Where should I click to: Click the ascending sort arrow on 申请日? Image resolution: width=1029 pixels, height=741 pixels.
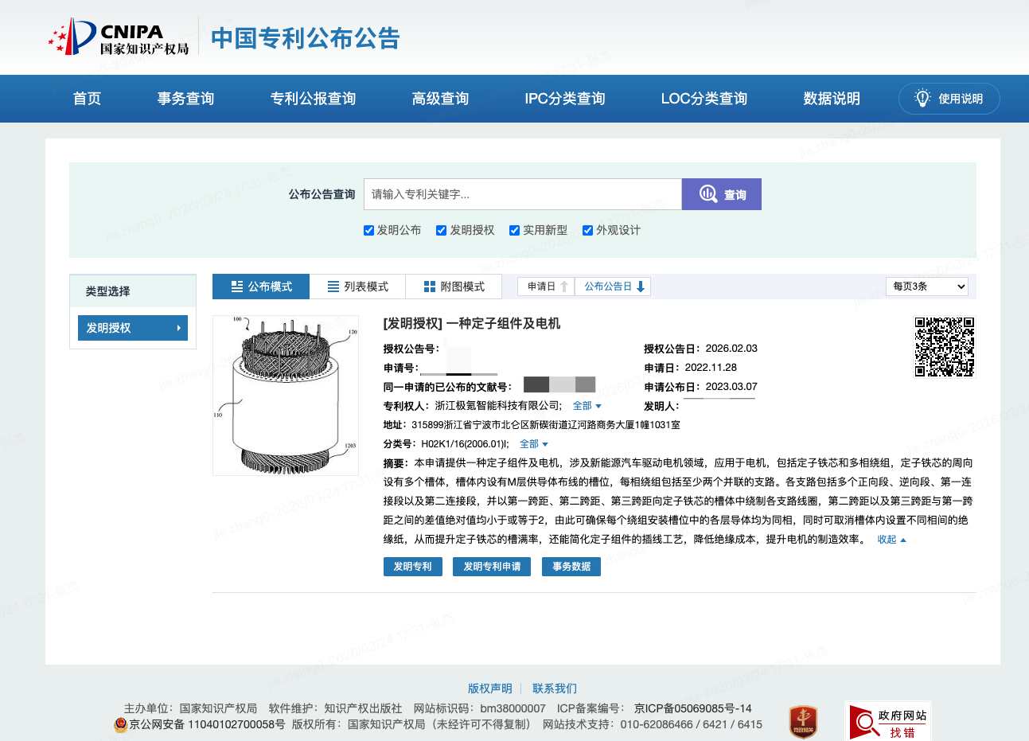[x=564, y=286]
